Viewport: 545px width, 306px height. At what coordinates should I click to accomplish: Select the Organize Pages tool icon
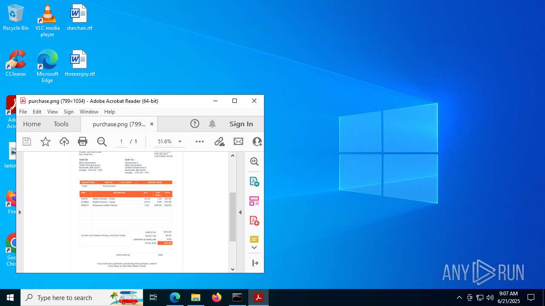254,201
